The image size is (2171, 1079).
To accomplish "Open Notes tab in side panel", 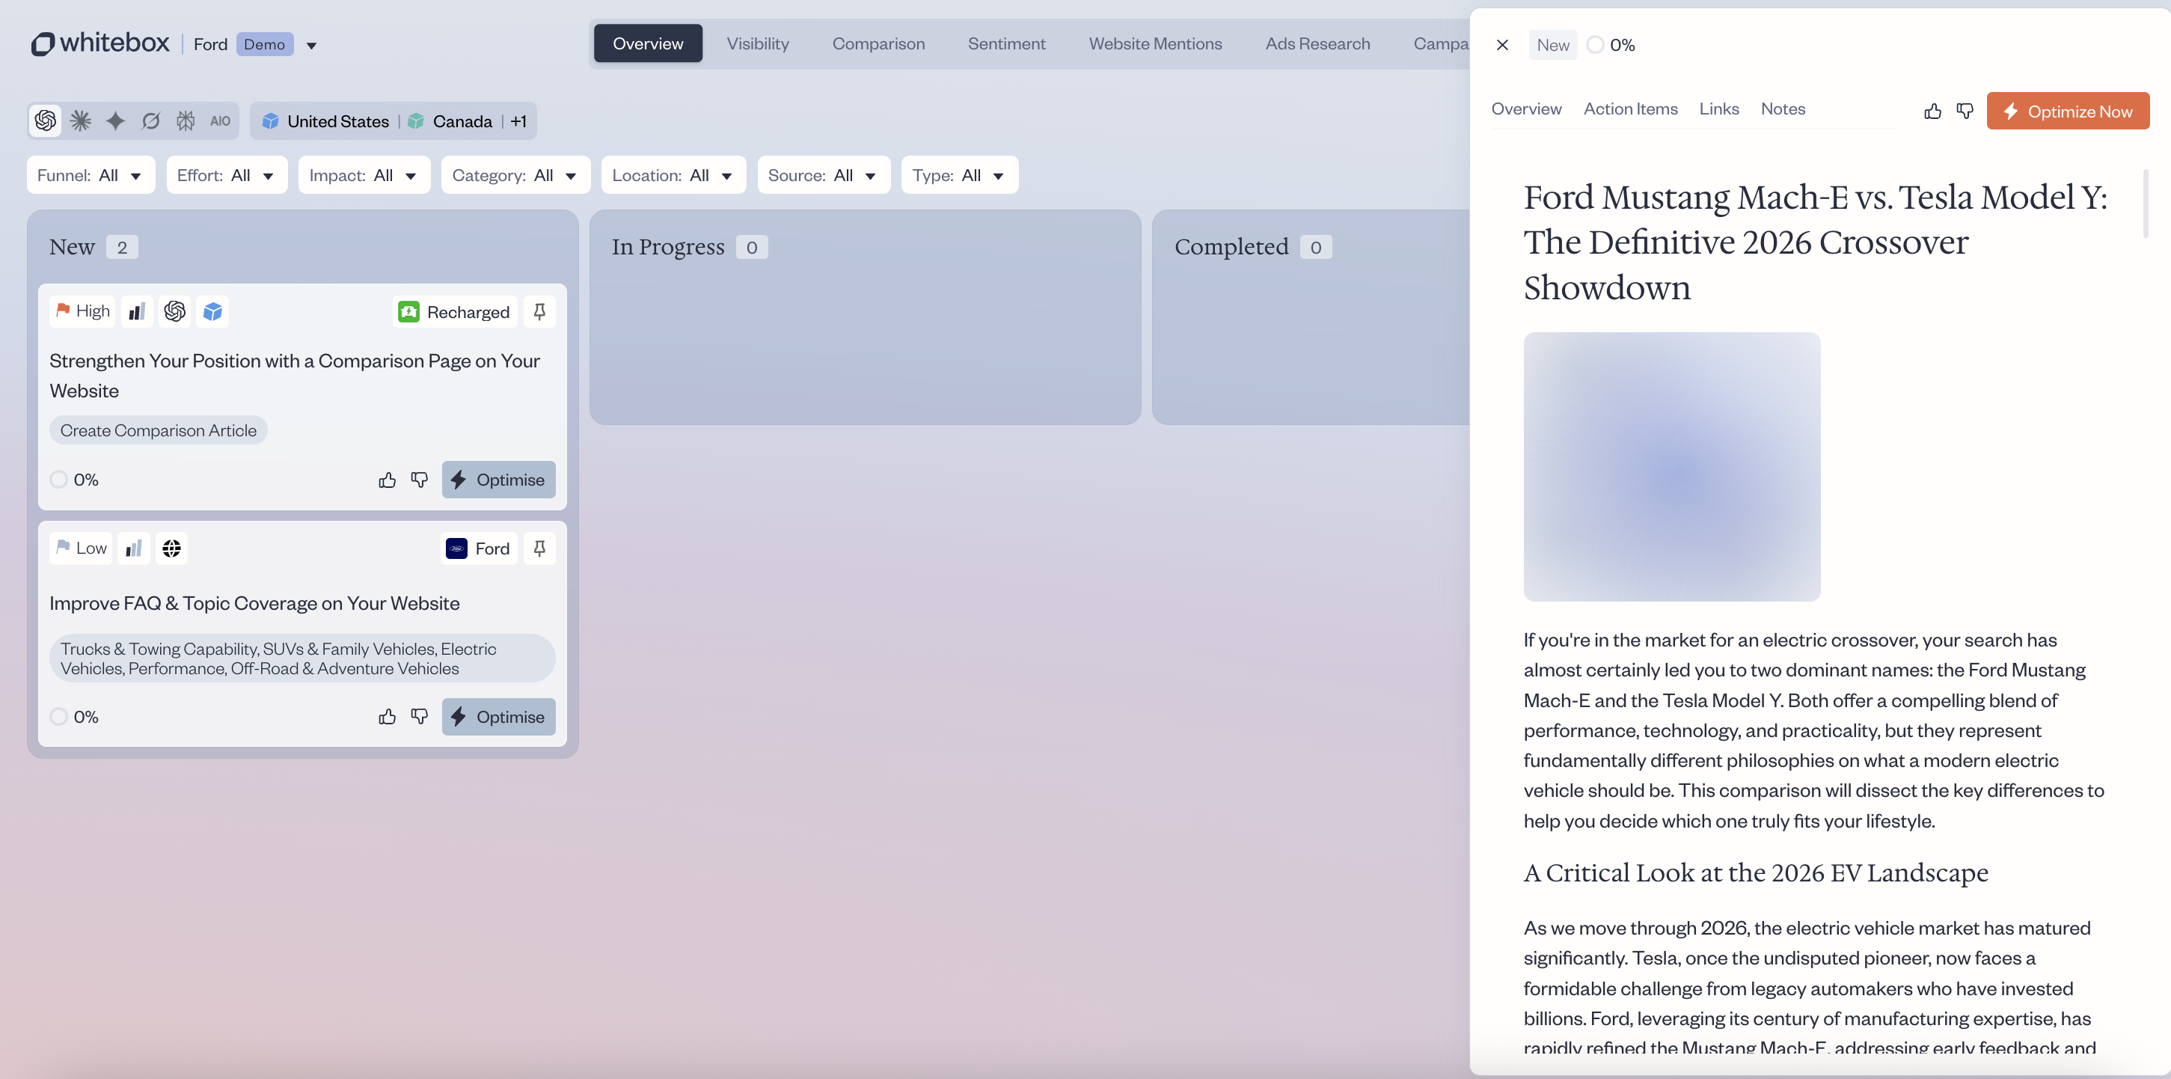I will click(x=1783, y=108).
